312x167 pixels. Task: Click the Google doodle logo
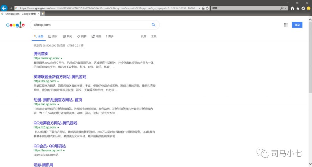[16, 25]
